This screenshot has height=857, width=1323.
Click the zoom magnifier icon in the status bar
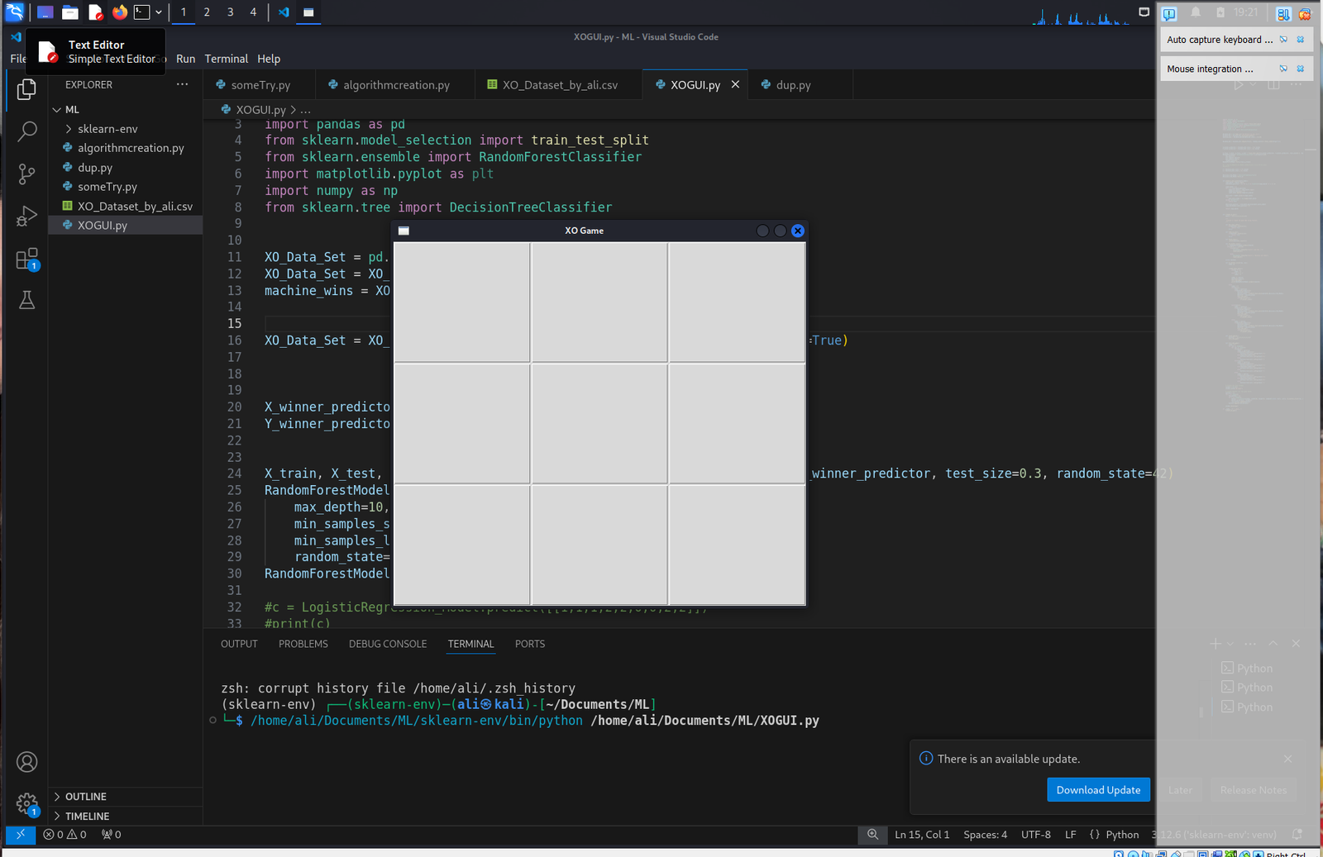[872, 835]
